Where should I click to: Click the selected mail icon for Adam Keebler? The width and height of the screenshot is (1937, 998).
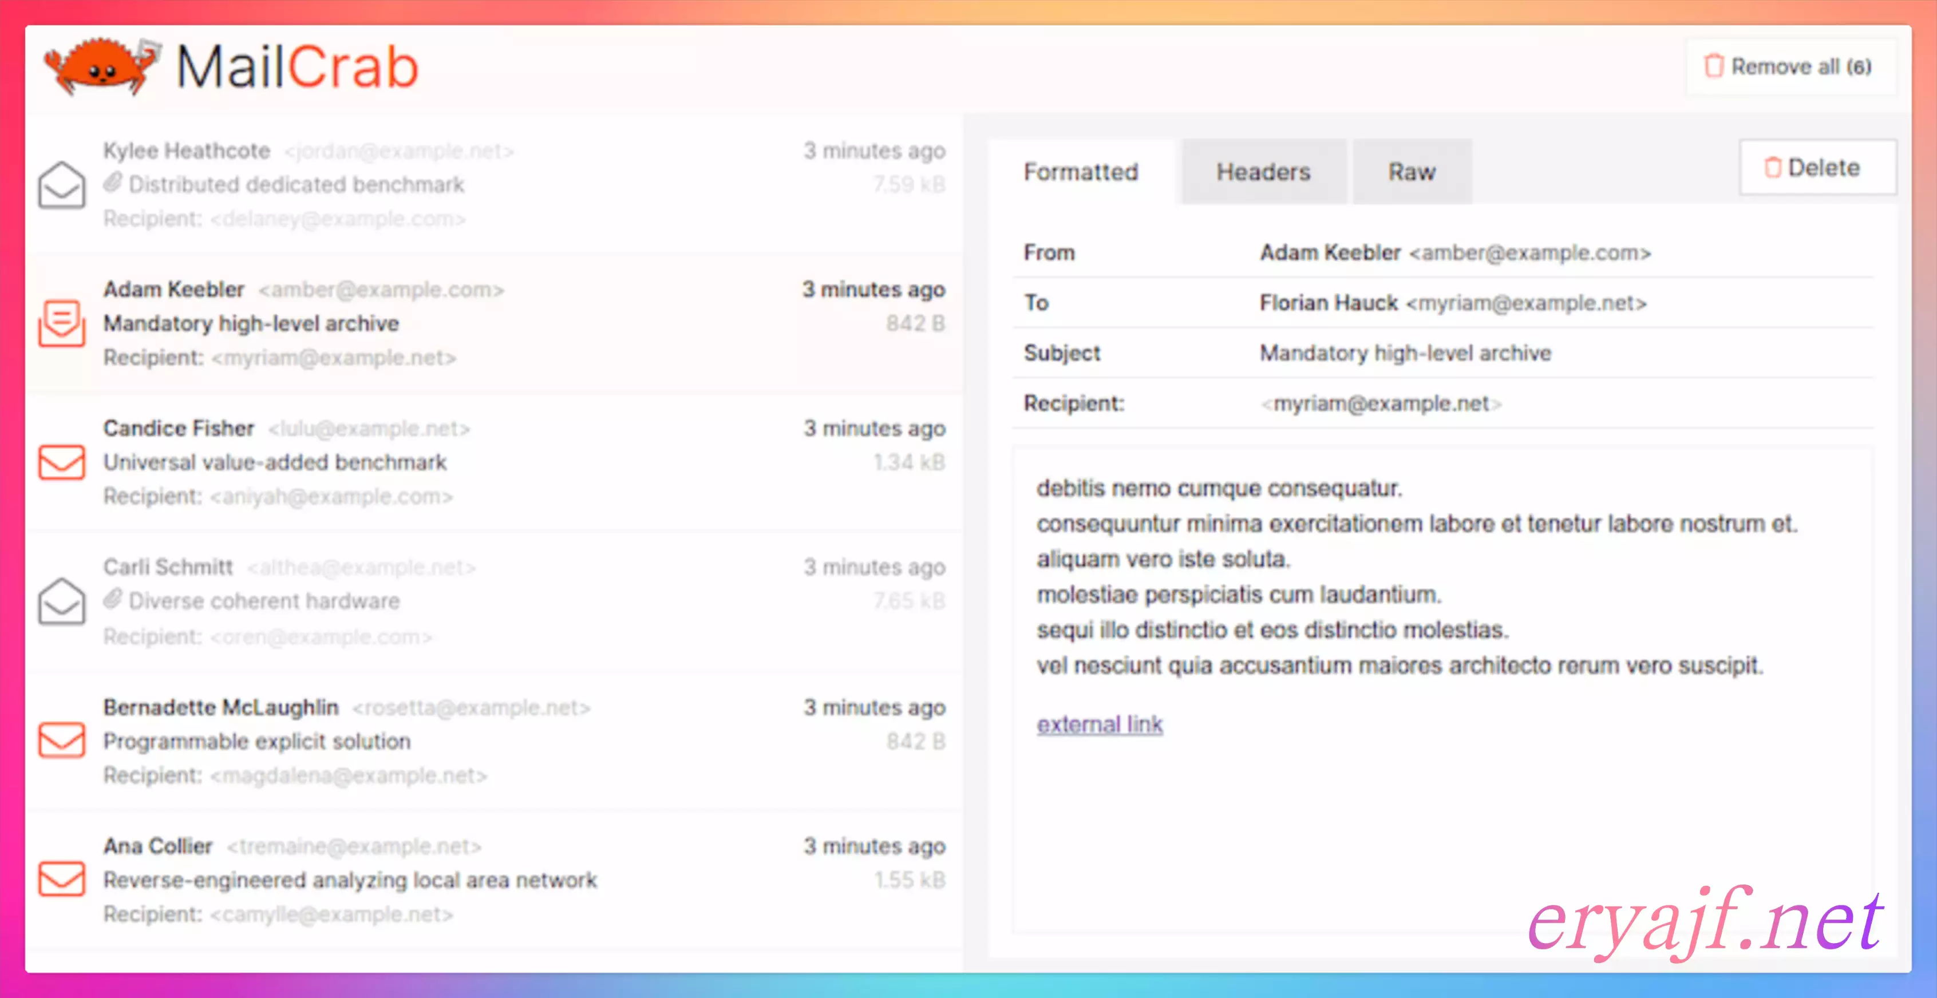(x=62, y=323)
